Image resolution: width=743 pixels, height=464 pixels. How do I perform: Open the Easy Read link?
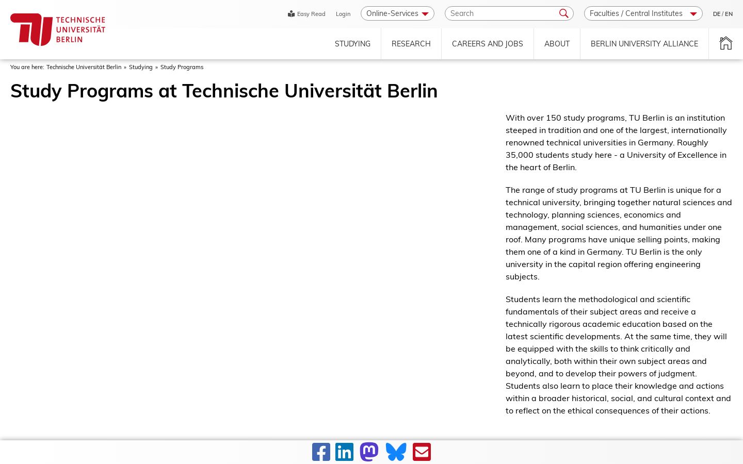click(306, 14)
